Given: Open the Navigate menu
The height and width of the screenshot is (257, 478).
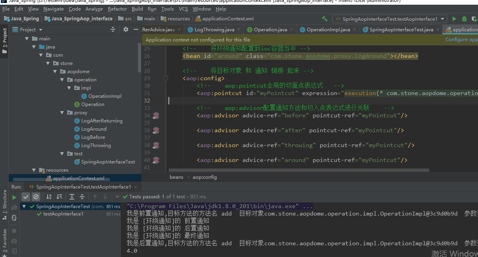Looking at the screenshot, I should [54, 9].
